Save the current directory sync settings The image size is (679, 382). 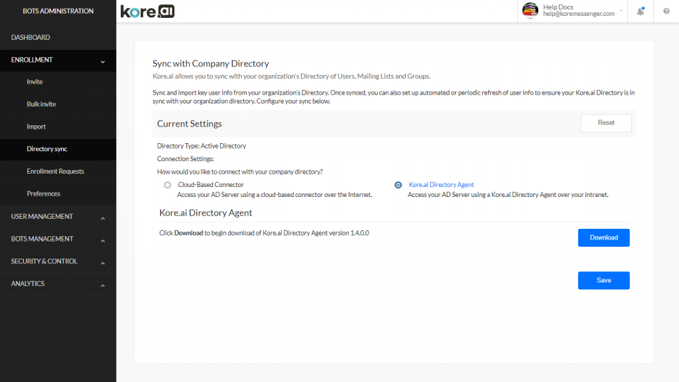pos(603,280)
